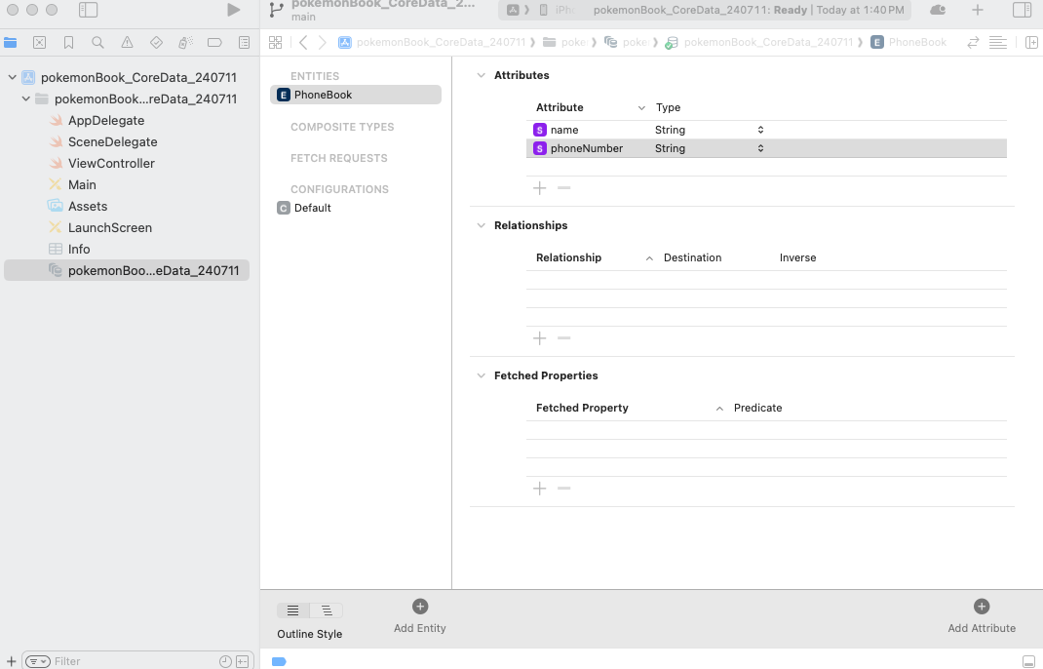Open the Assets catalog
Screen dimensions: 1043x669
[x=88, y=207]
